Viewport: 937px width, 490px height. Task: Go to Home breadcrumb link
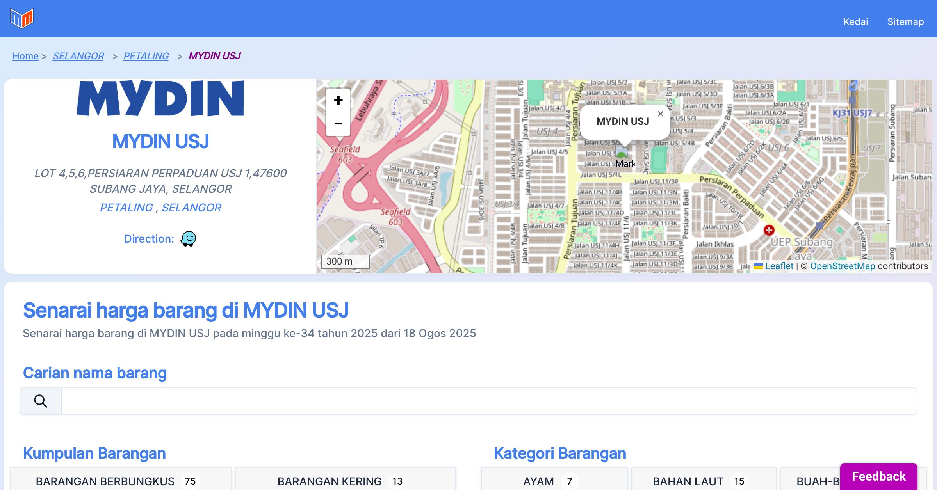click(x=25, y=56)
